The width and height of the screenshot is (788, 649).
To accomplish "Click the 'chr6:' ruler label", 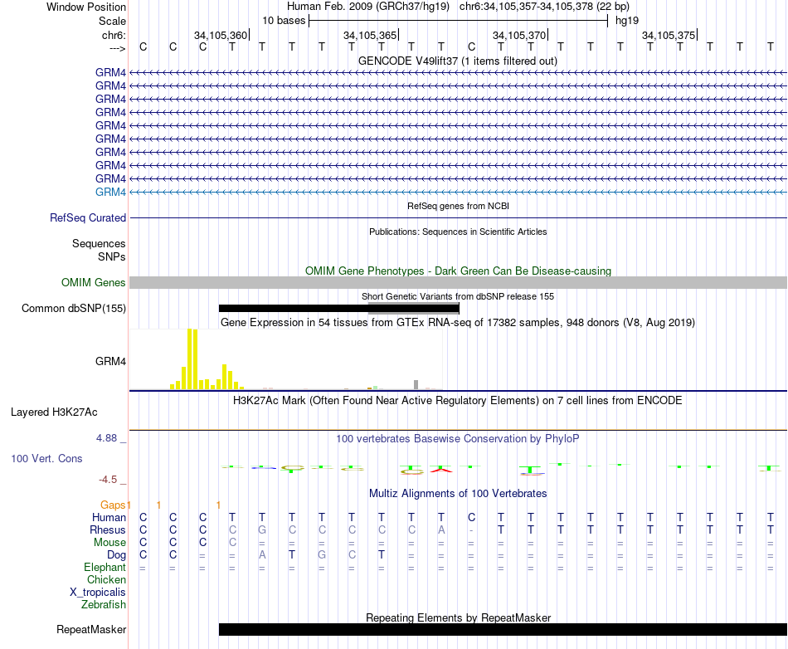I will (x=114, y=35).
